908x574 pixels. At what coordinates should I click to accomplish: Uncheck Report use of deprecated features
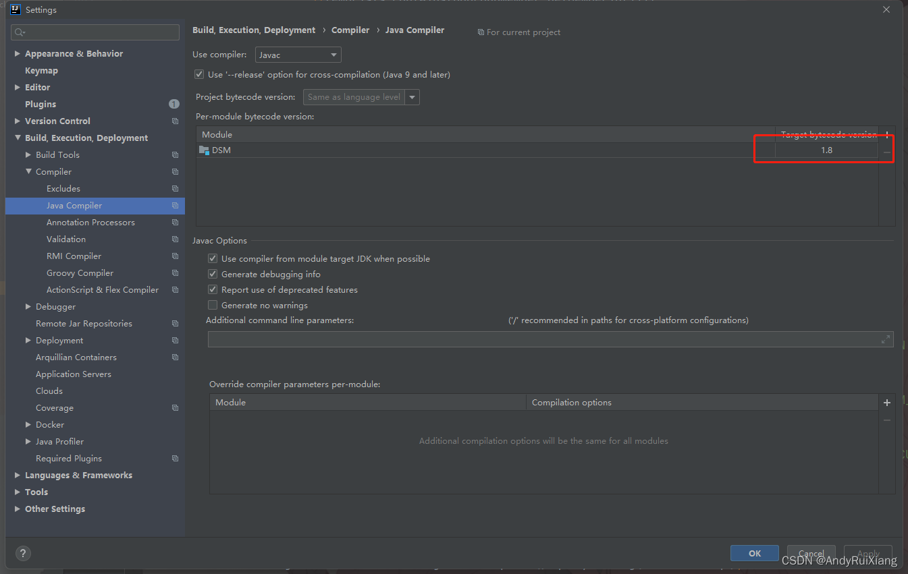click(x=213, y=289)
